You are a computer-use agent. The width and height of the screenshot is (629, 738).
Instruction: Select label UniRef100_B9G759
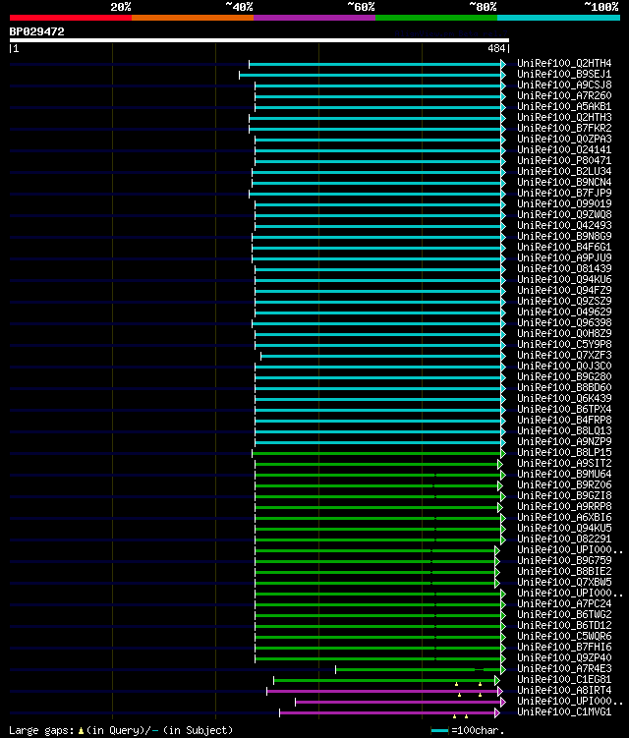(x=564, y=561)
